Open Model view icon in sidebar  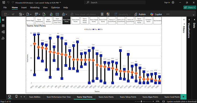3,32
